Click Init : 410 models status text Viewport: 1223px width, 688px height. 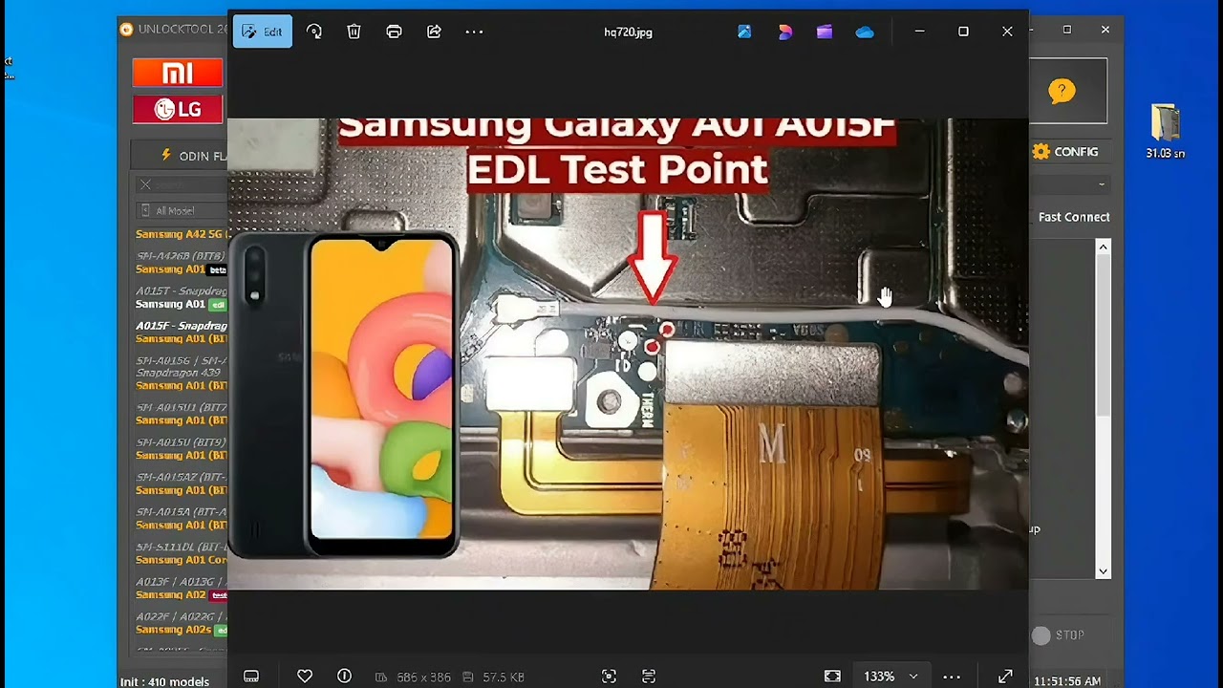point(164,681)
